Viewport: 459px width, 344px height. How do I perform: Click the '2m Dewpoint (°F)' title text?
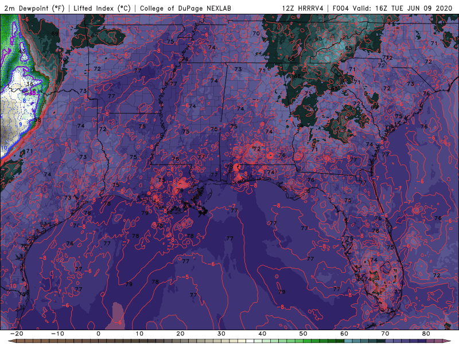[x=34, y=8]
